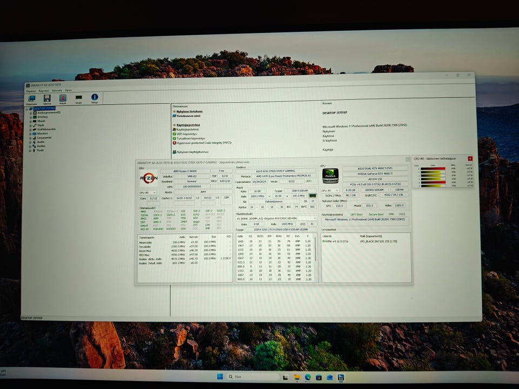
Task: Open the CPU #0 selector dropdown
Action: coord(148,192)
